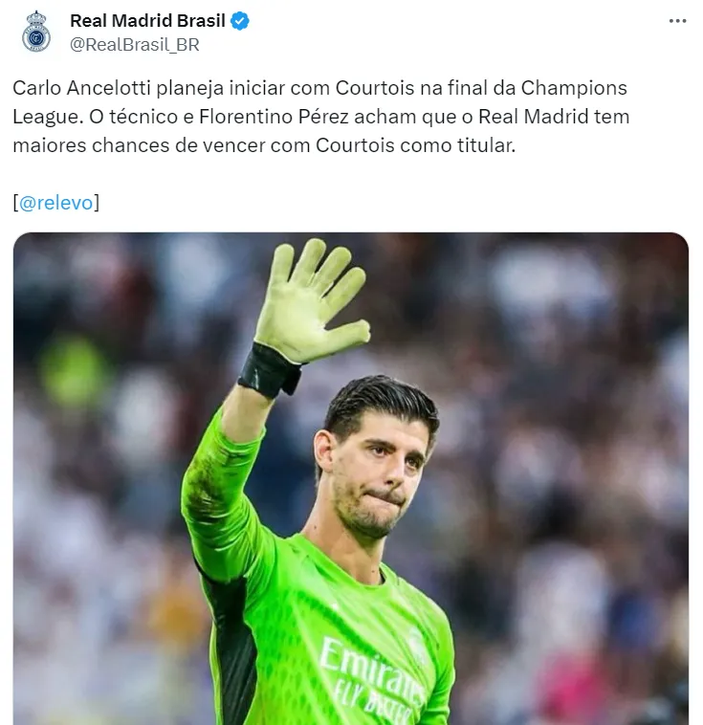Click "Courtois como titular" closing phrase
Viewport: 703px width, 725px height.
coord(415,145)
